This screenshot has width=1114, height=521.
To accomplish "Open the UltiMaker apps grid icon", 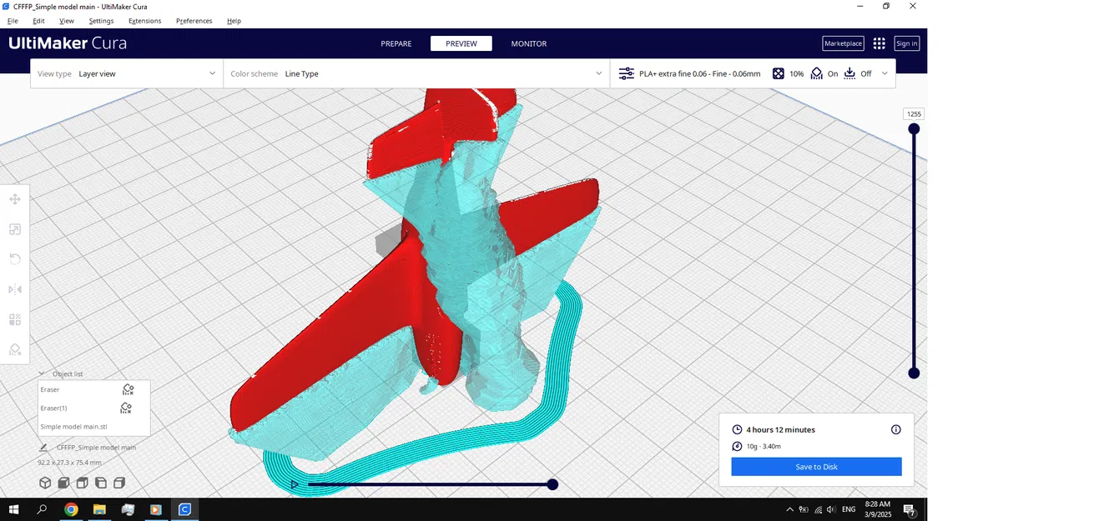I will (879, 43).
